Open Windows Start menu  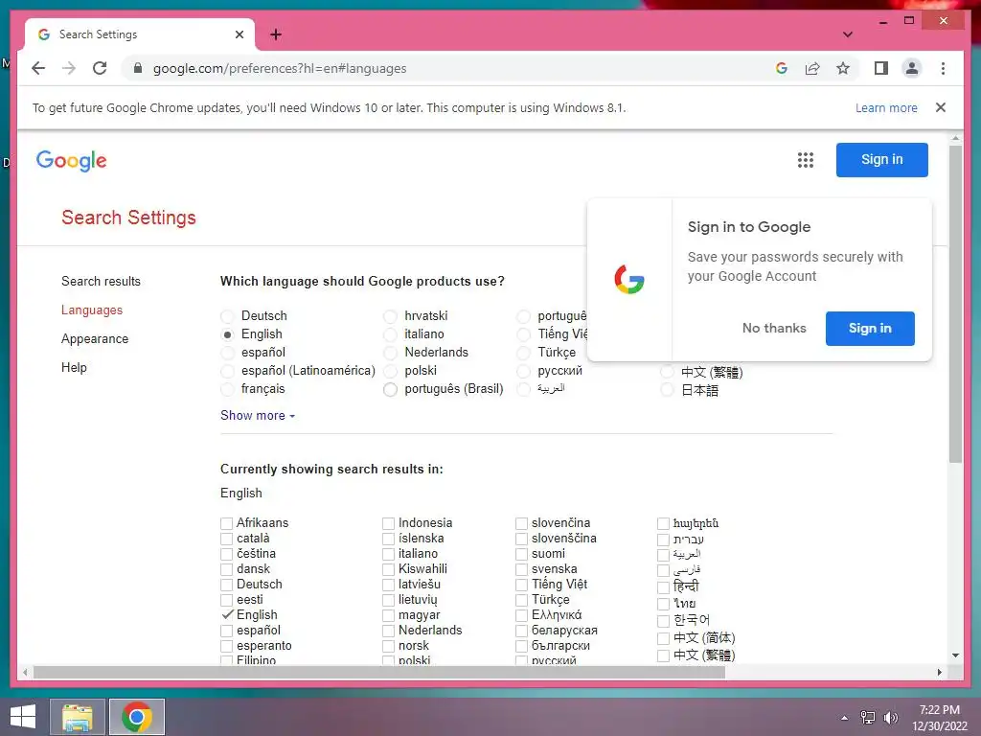coord(23,717)
